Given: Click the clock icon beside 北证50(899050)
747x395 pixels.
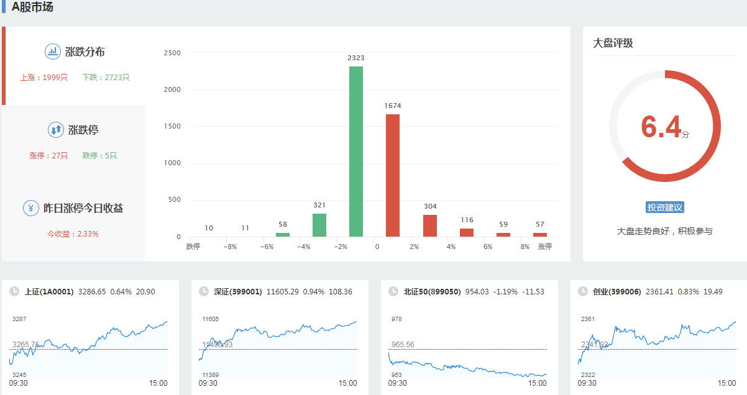Looking at the screenshot, I should [393, 291].
